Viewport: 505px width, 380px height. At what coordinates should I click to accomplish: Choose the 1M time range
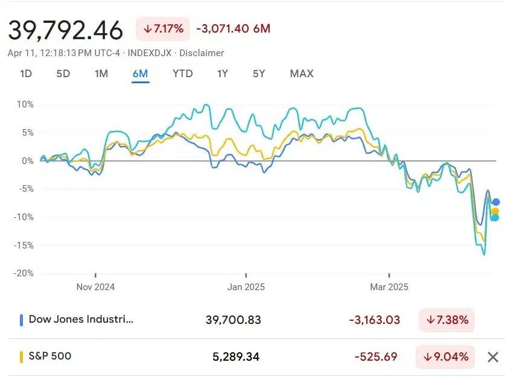point(101,74)
